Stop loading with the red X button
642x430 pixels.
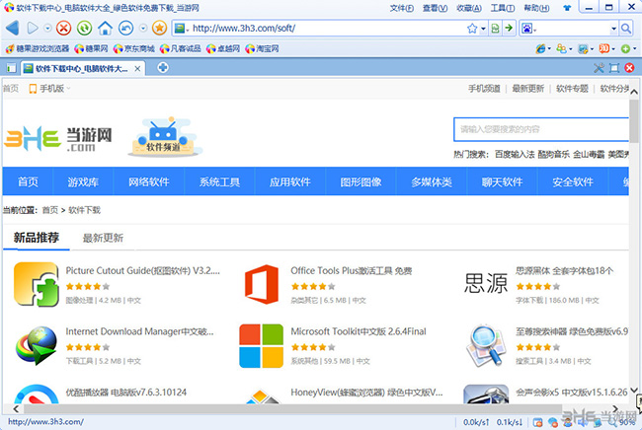click(63, 28)
